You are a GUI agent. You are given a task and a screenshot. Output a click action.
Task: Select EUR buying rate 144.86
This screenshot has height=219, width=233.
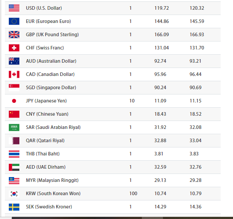tap(162, 21)
